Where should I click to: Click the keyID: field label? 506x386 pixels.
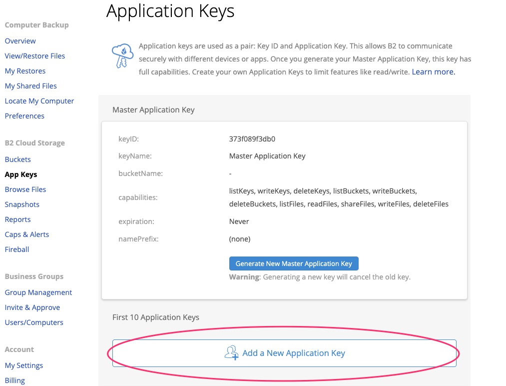pos(129,139)
